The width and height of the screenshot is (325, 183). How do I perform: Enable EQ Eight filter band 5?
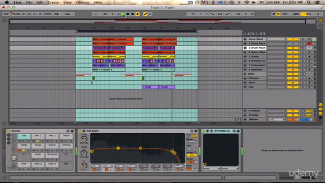tap(142, 170)
